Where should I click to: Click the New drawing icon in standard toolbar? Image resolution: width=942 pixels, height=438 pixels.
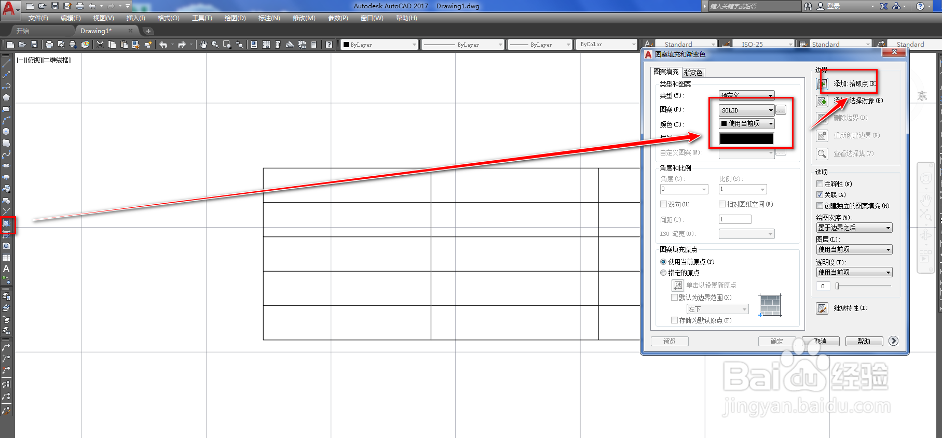coord(10,45)
